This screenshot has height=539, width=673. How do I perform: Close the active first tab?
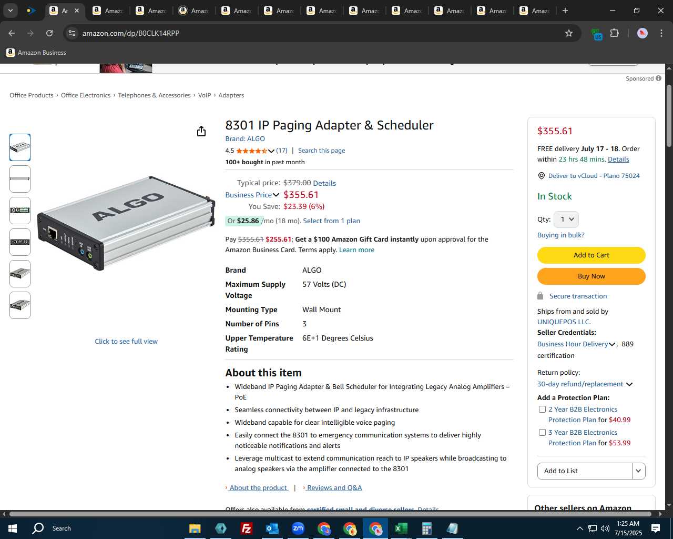77,11
